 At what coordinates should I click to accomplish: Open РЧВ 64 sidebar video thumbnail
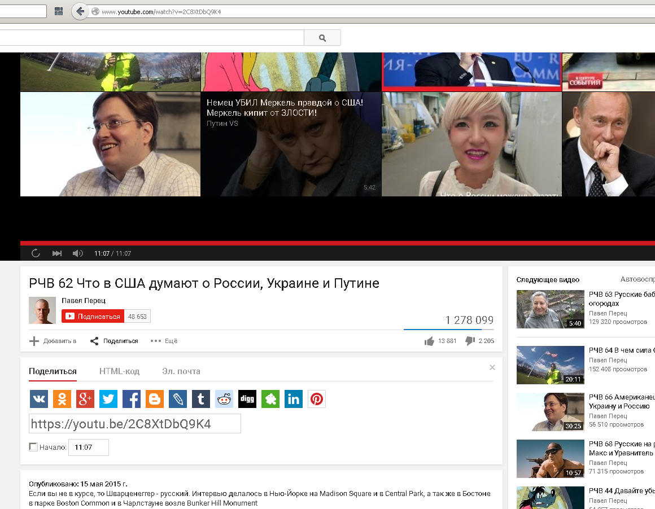coord(550,365)
